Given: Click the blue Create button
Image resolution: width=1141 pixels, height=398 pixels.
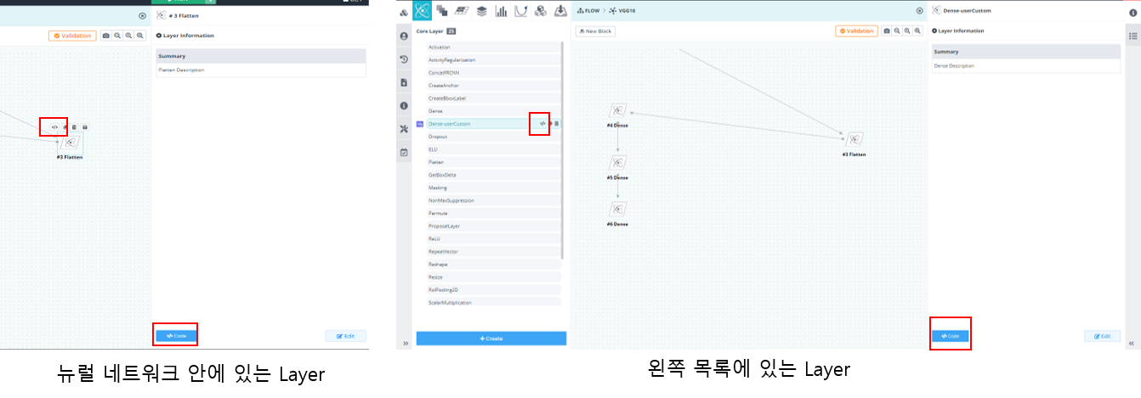Looking at the screenshot, I should [491, 339].
